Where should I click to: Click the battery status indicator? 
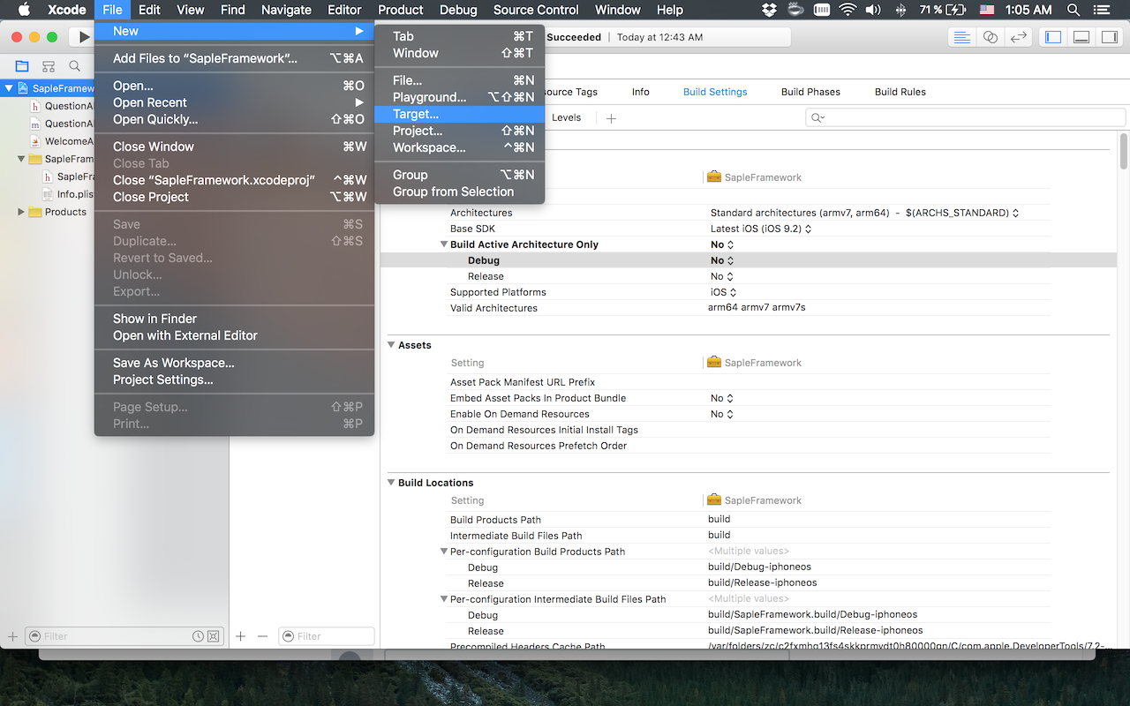[943, 10]
